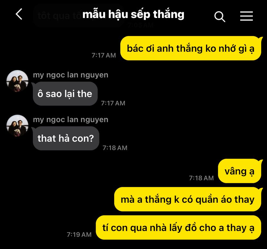Open avatar beside 'that hả con?' message
Screen dimensions: 267x249
pos(17,126)
